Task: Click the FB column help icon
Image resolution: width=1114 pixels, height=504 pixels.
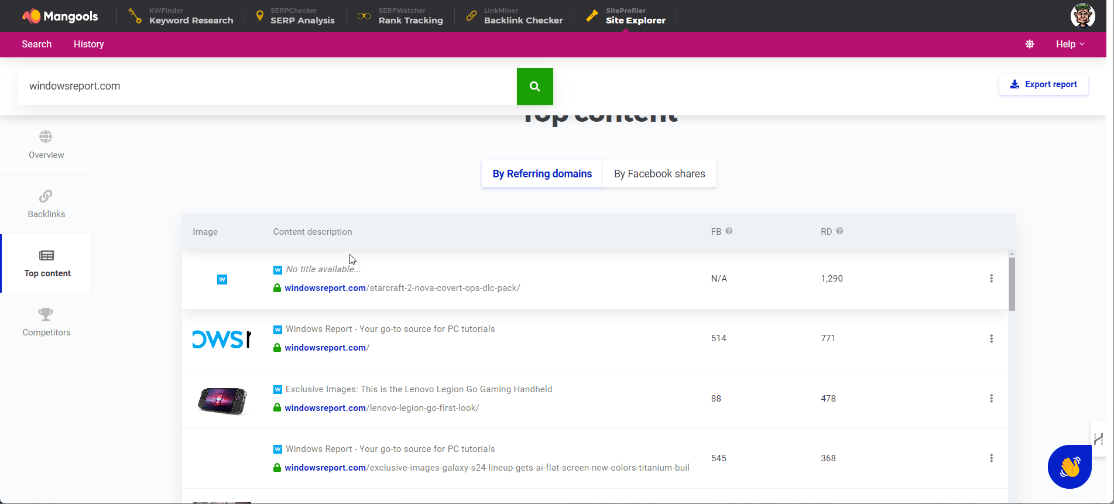Action: click(729, 231)
